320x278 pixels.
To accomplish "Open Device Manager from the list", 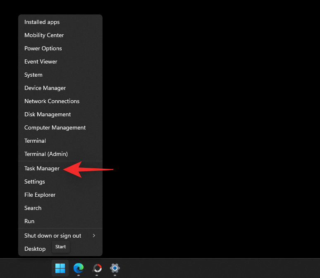I will pos(45,88).
